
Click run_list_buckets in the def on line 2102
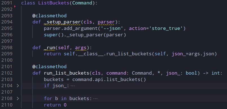click(x=66, y=73)
